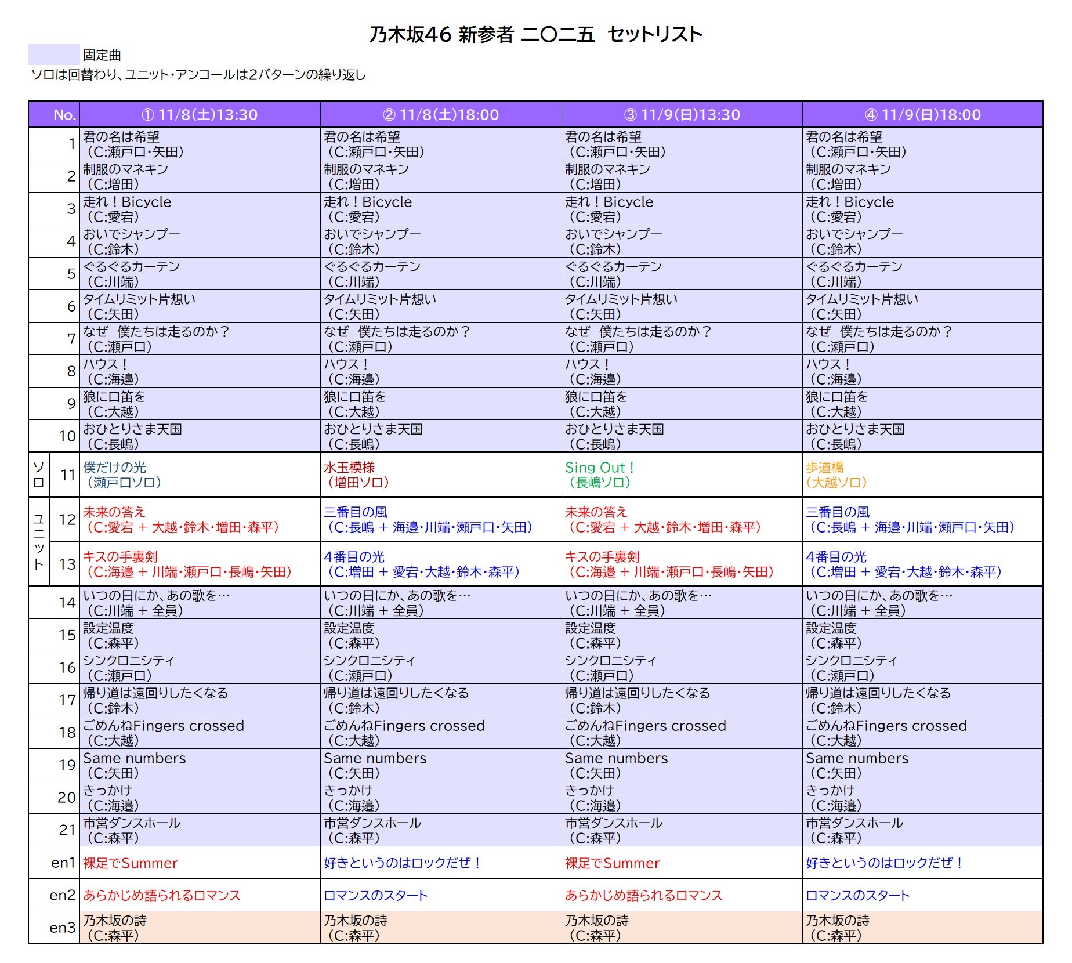Click 裸足でSummer in the ① 11/8 13:30 column
Viewport: 1072px width, 963px height.
(x=200, y=863)
